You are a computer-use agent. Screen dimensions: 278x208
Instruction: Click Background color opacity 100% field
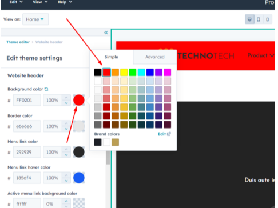(53, 100)
